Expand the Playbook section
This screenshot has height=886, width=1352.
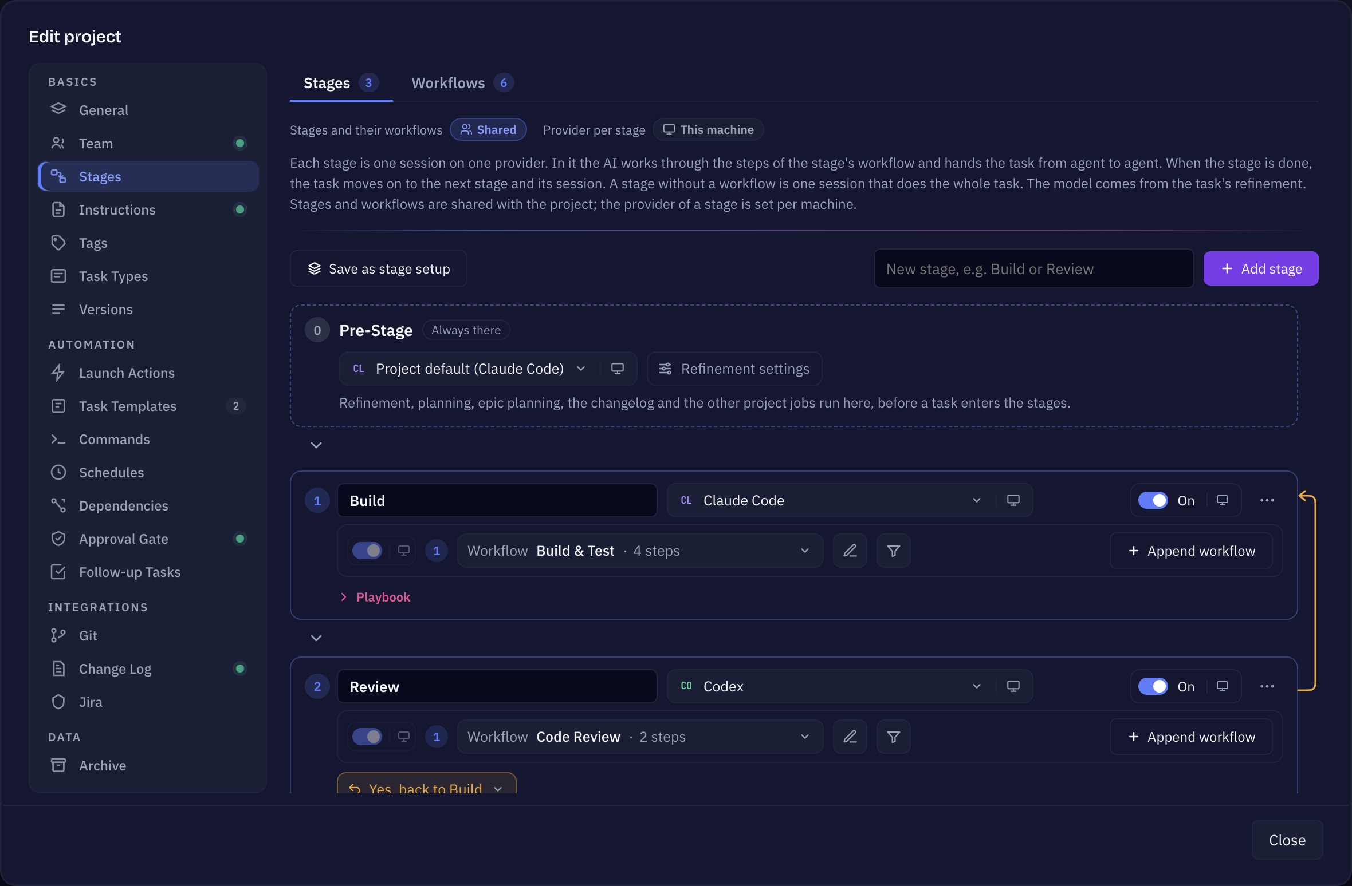pyautogui.click(x=375, y=597)
